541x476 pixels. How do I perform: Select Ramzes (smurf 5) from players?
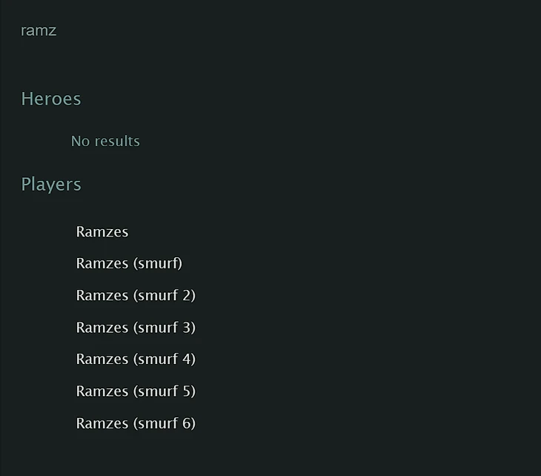pyautogui.click(x=136, y=391)
